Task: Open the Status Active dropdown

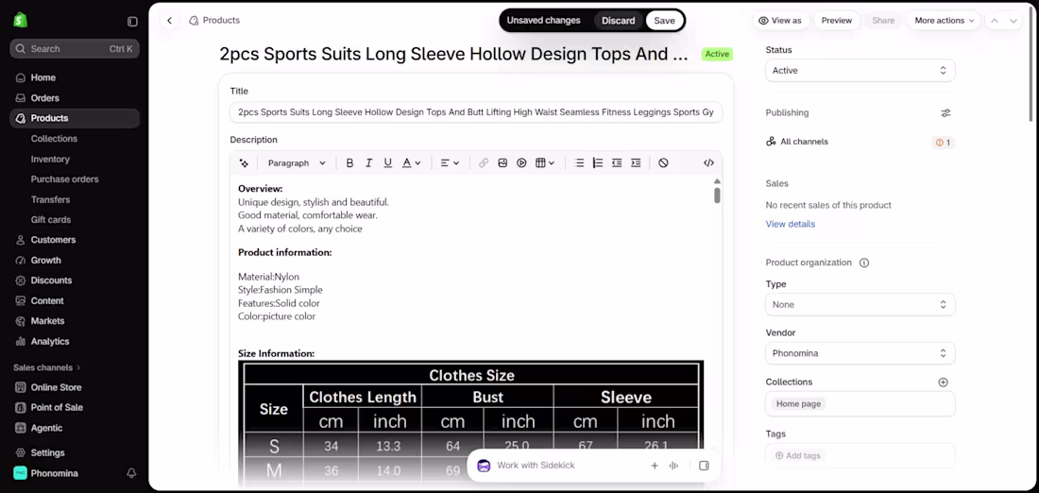Action: point(860,70)
